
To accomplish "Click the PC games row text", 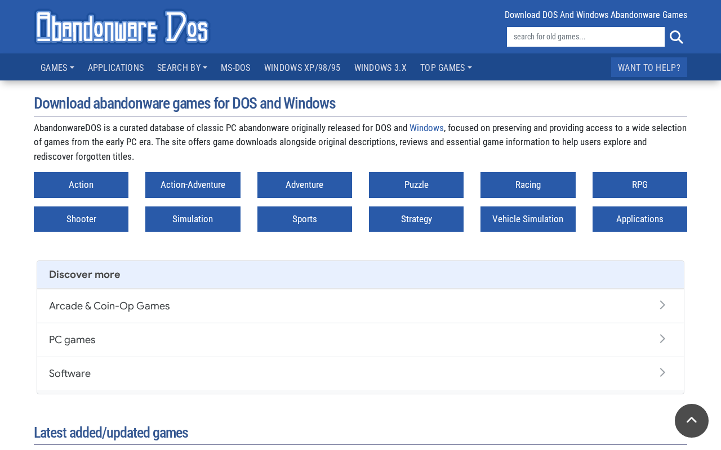I will 72,340.
